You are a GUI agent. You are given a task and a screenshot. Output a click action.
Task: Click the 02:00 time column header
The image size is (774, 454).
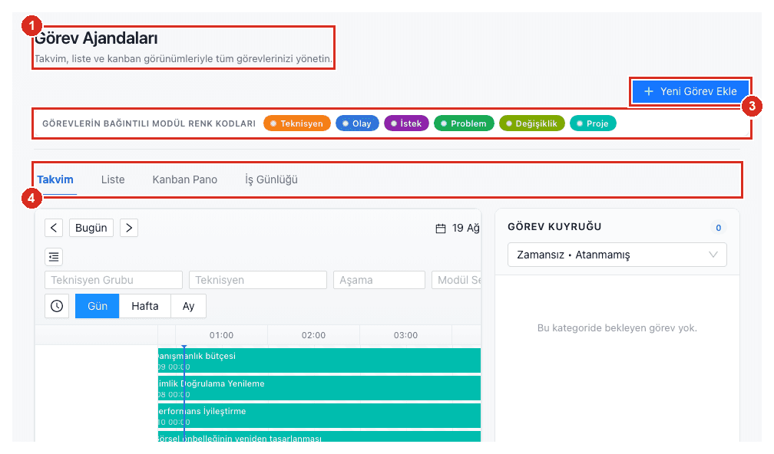pos(313,335)
